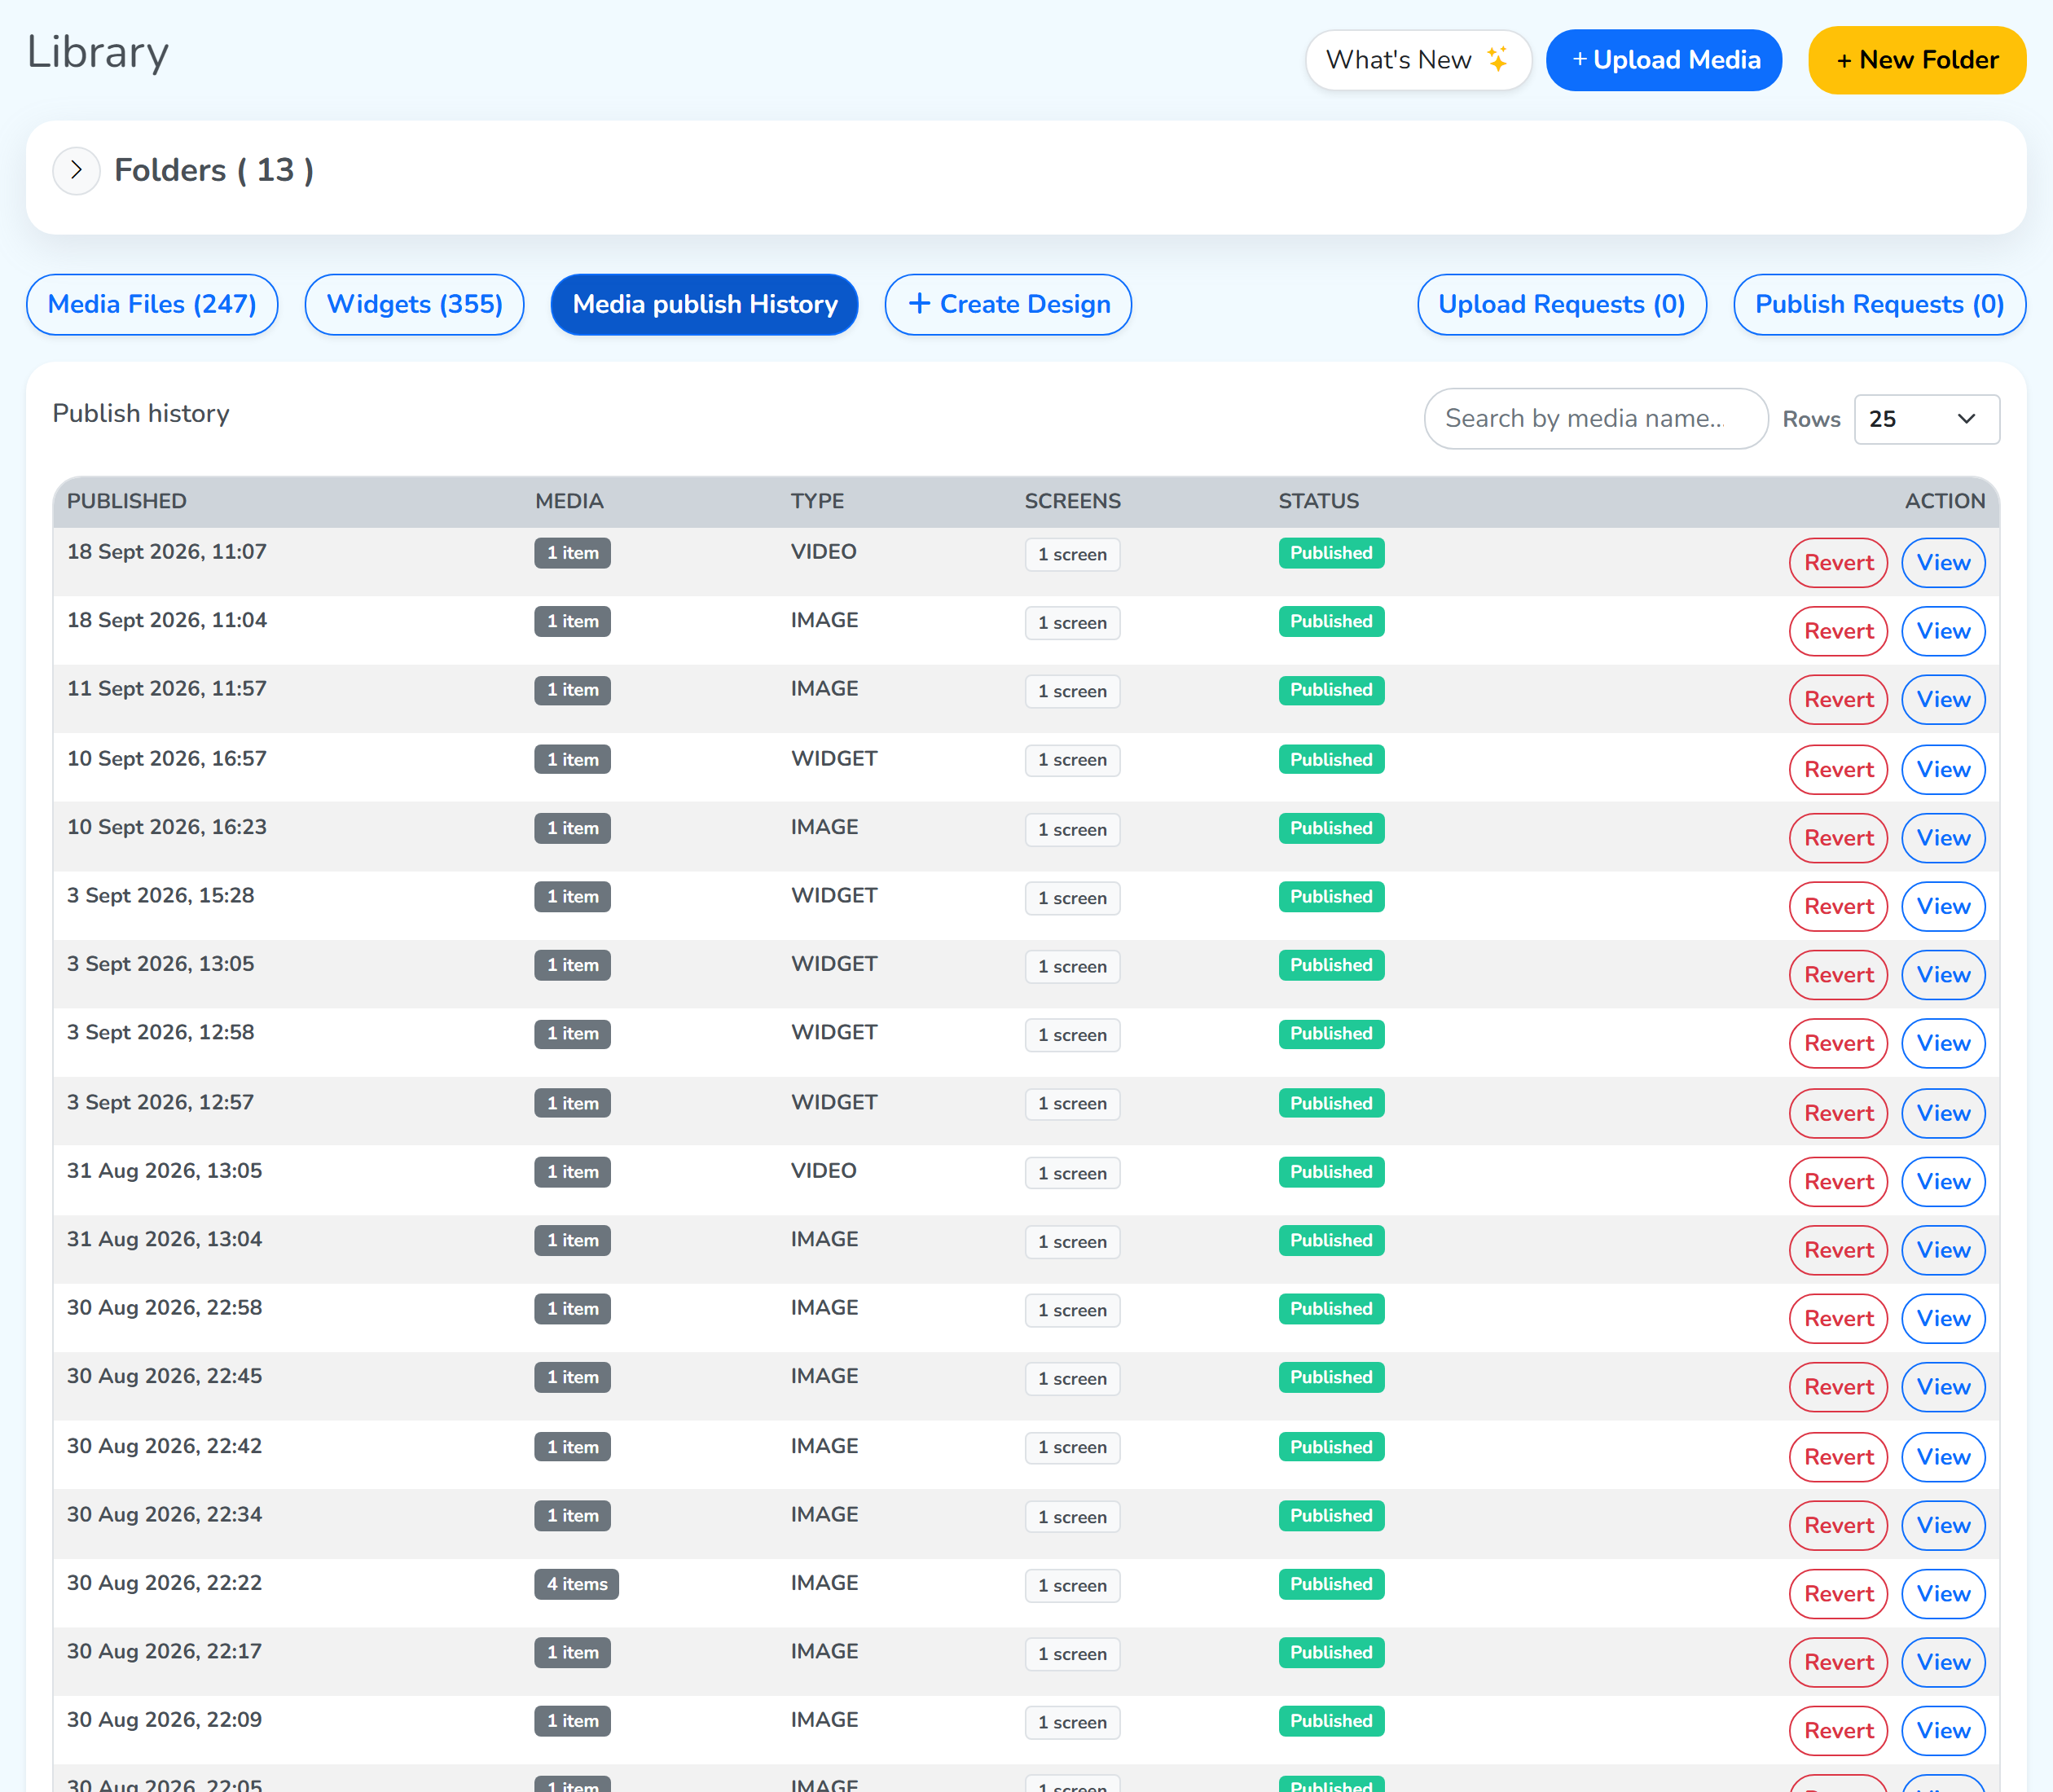Click the STATUS column header
Screen dimensions: 2053x1792
[x=1318, y=501]
